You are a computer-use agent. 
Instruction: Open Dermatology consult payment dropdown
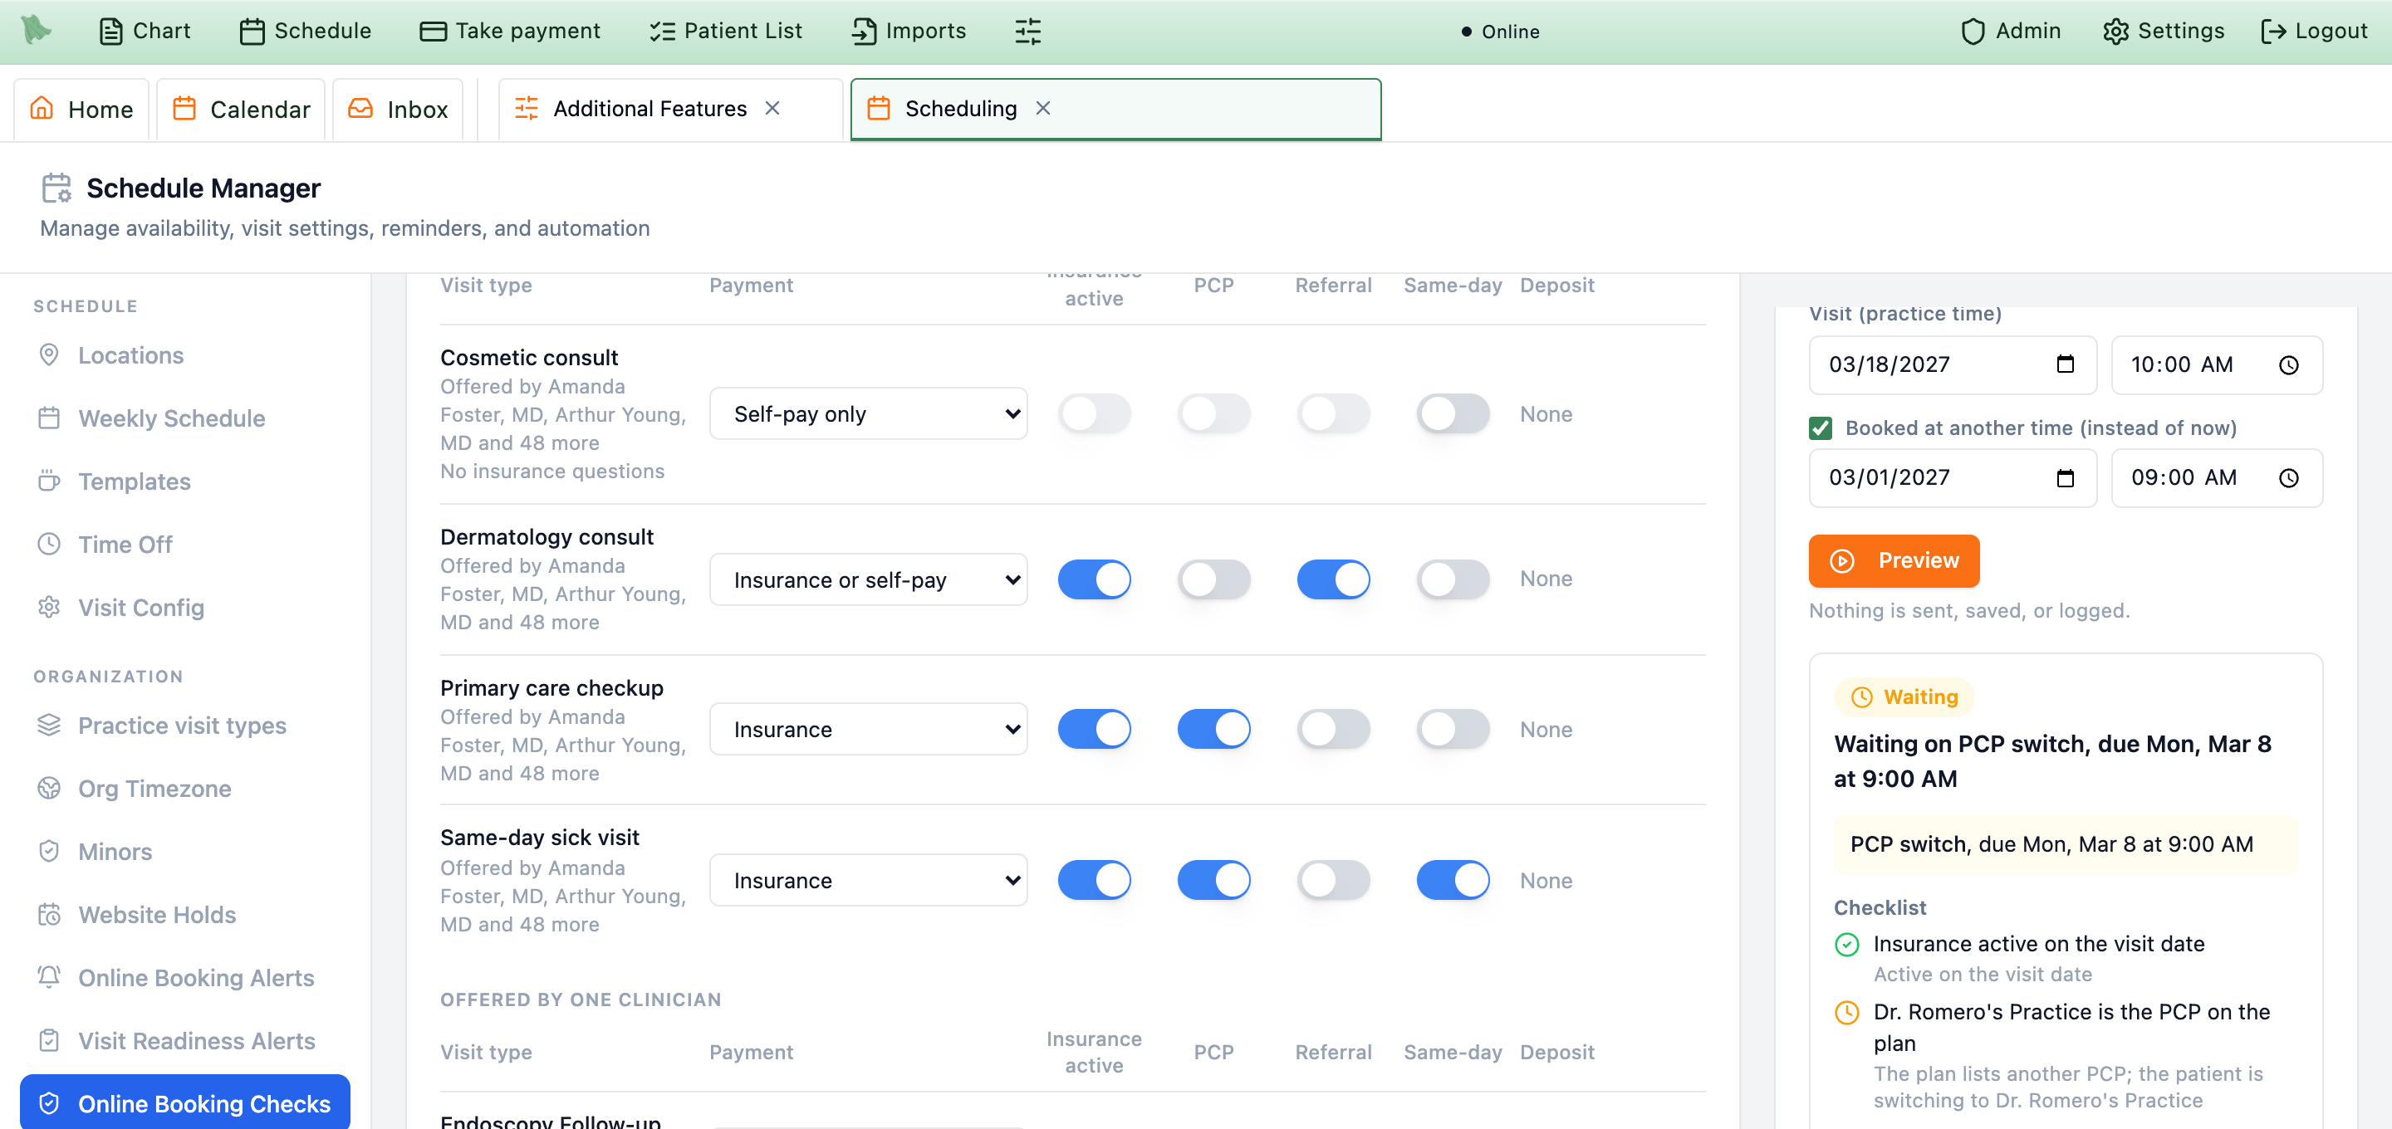coord(868,579)
